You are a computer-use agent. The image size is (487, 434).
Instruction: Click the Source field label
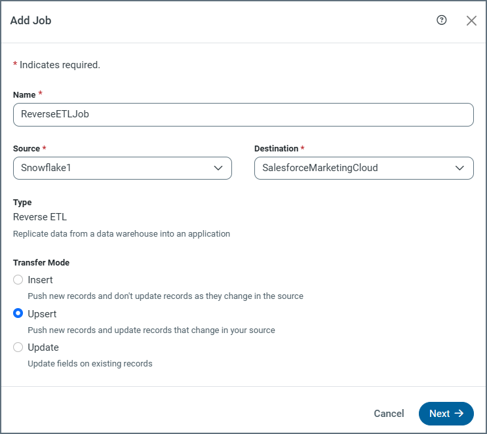(x=26, y=149)
